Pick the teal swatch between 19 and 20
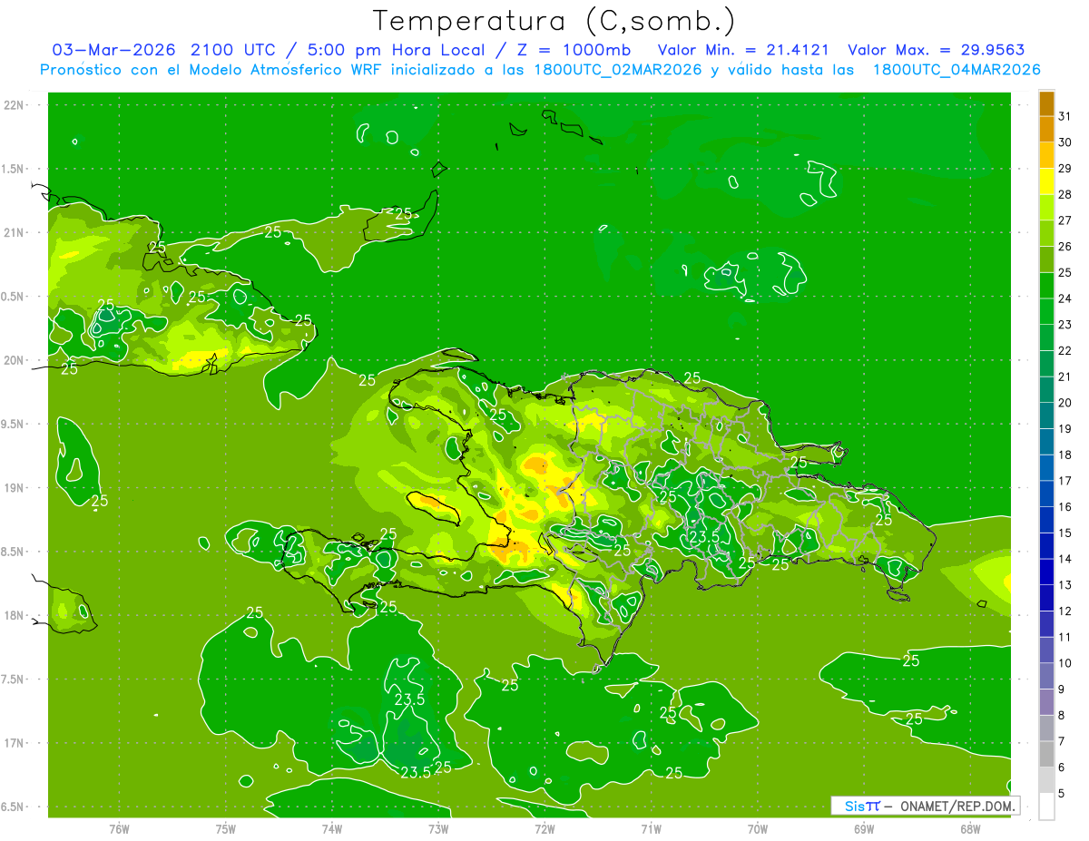Image resolution: width=1089 pixels, height=841 pixels. [1046, 416]
